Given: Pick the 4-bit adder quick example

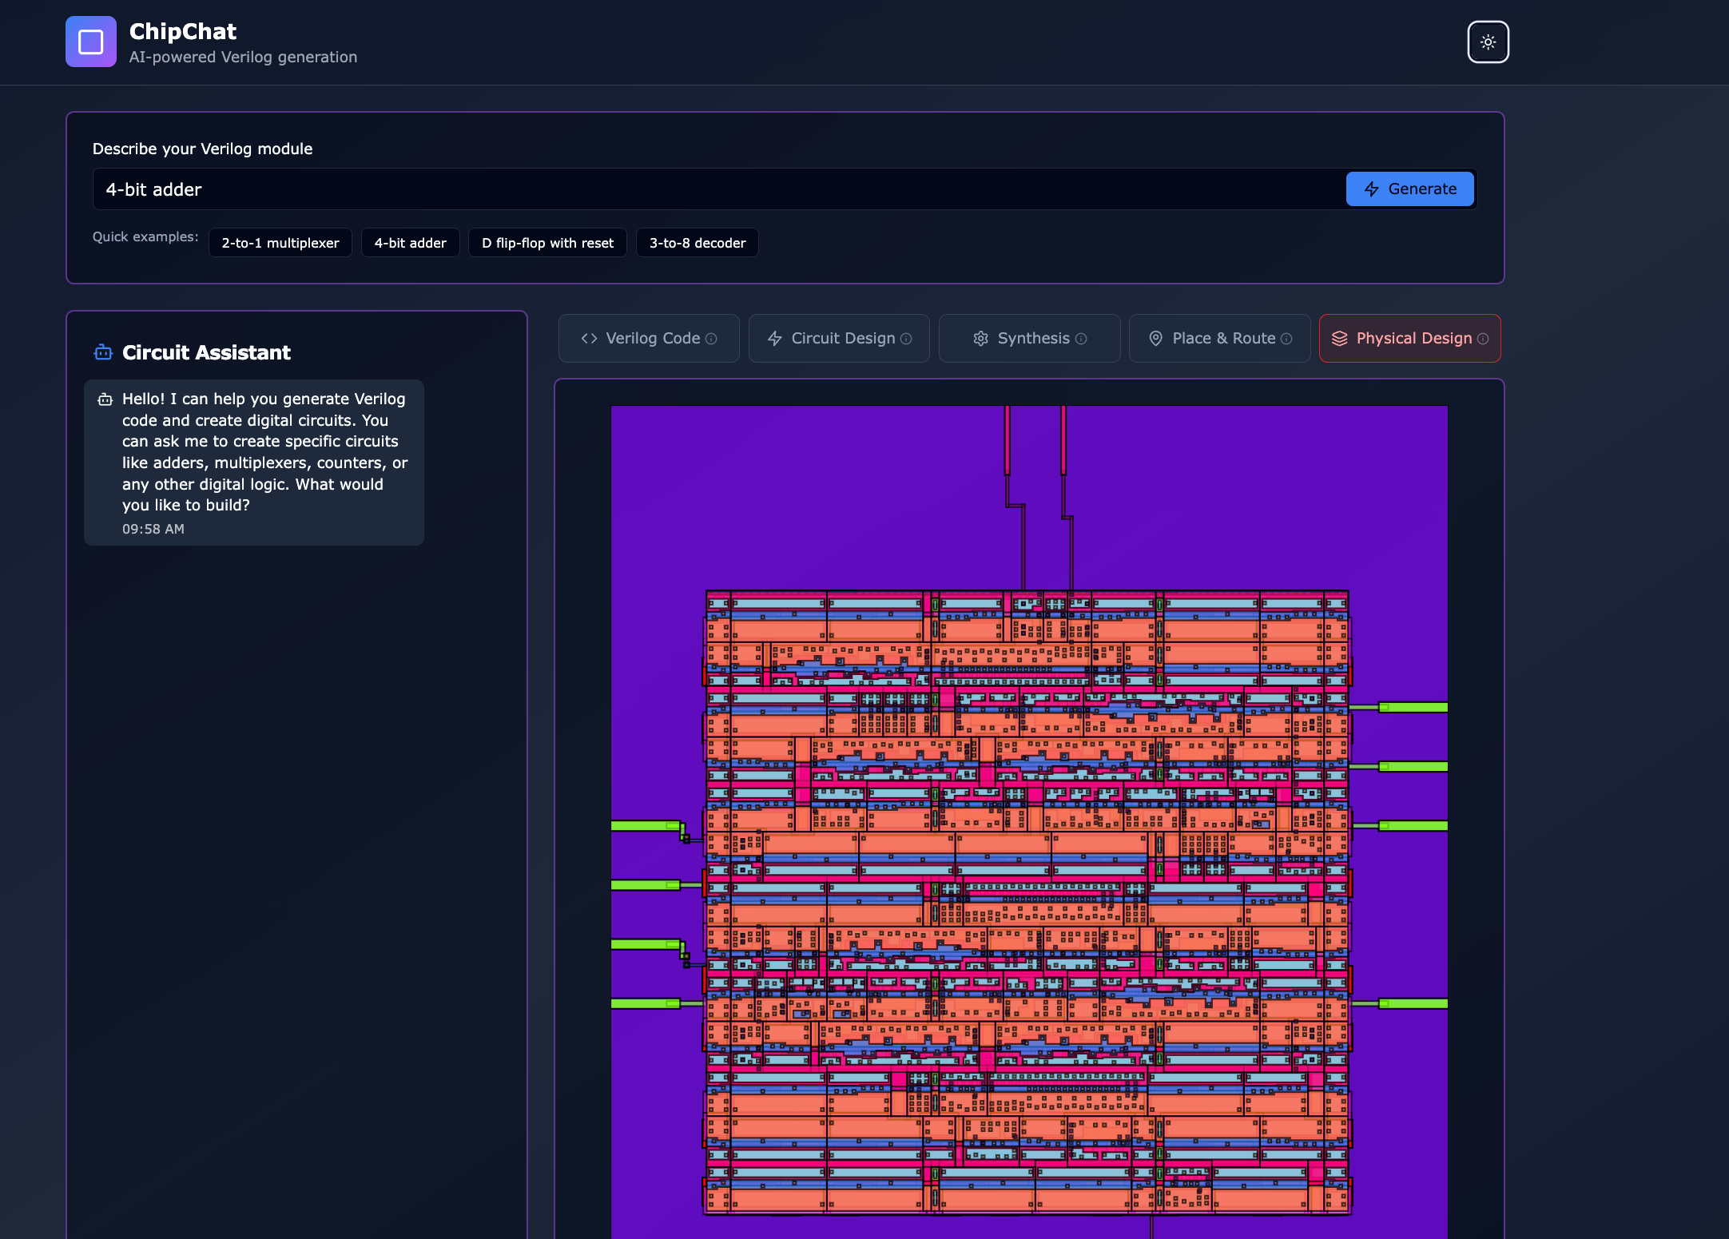Looking at the screenshot, I should (410, 243).
